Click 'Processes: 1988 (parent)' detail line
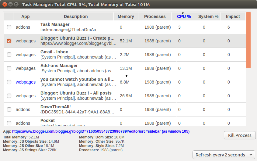The width and height of the screenshot is (257, 161). [101, 150]
